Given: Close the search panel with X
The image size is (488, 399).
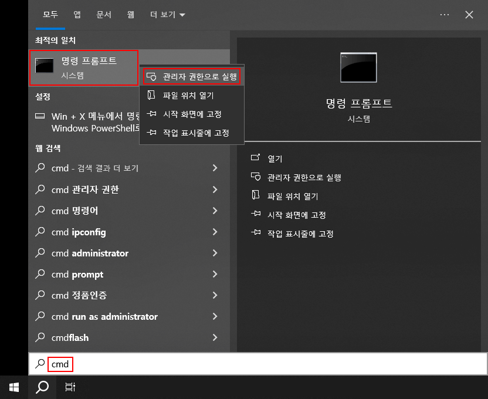Looking at the screenshot, I should (469, 15).
